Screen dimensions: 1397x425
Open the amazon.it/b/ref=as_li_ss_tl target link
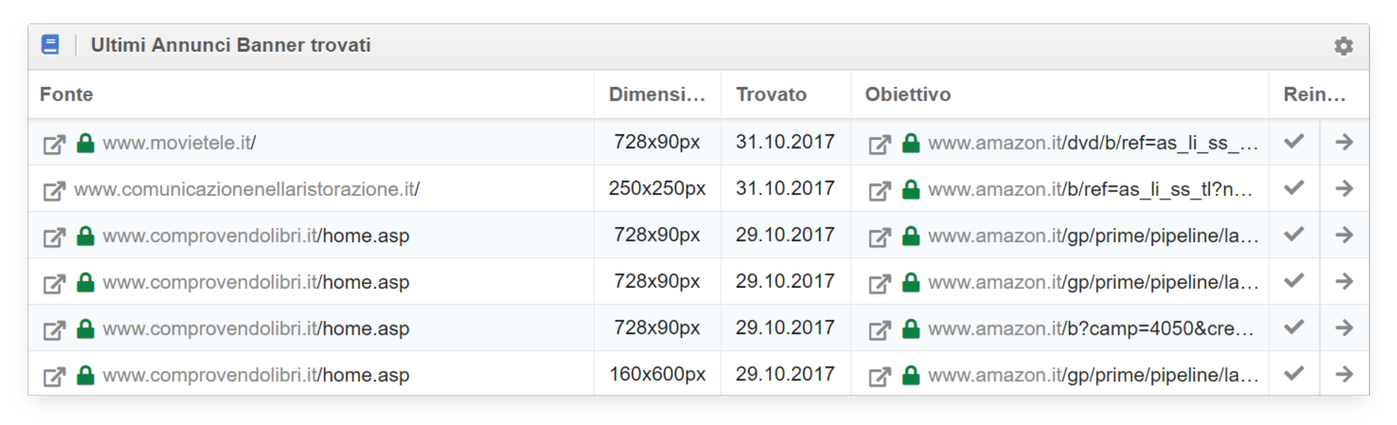(x=1090, y=189)
